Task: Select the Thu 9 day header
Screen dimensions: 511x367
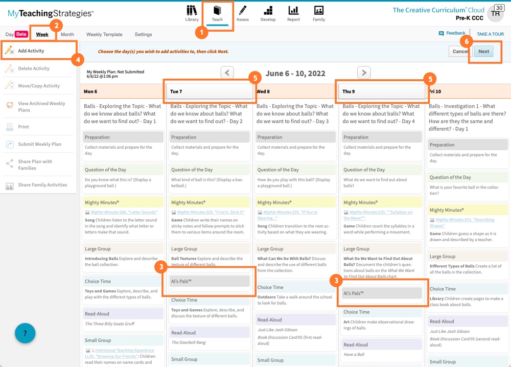Action: [x=382, y=91]
